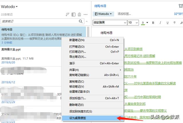Open the font name dropdown 微软雅黑
183x123 pixels.
click(x=110, y=23)
